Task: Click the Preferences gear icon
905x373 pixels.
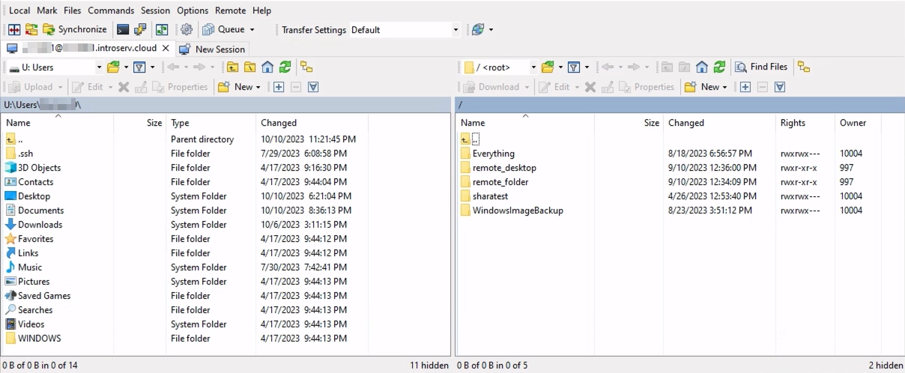Action: [x=187, y=30]
